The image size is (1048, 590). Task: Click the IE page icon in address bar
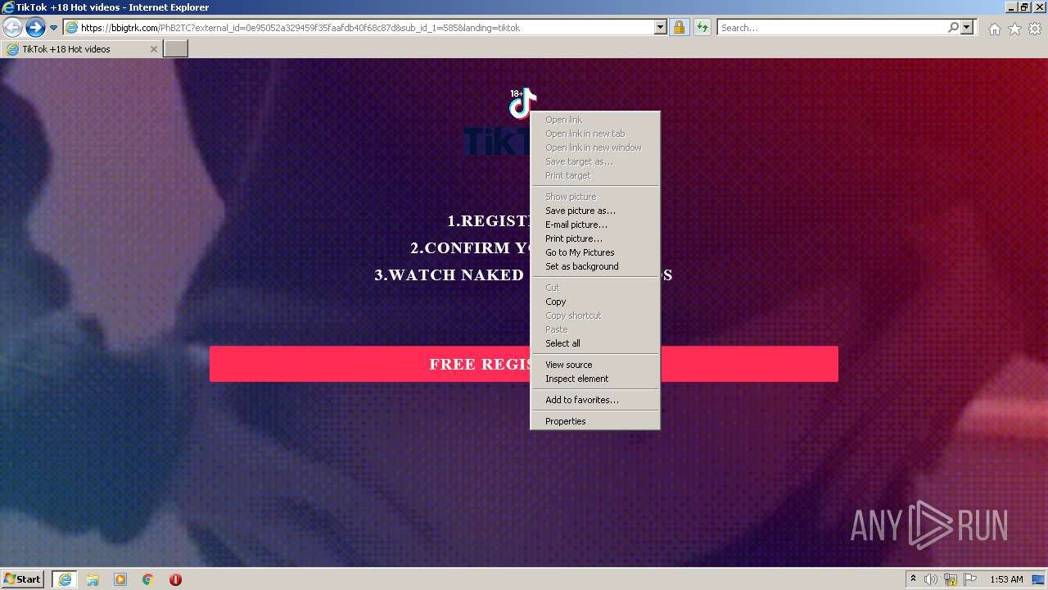(71, 28)
